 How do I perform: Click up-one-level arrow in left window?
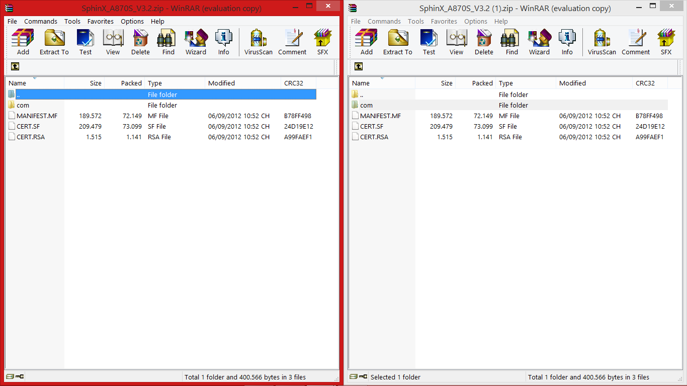point(15,66)
